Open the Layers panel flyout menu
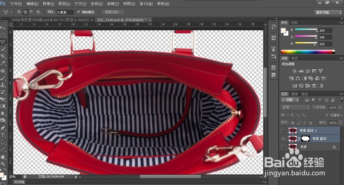This screenshot has width=344, height=185. 341,94
